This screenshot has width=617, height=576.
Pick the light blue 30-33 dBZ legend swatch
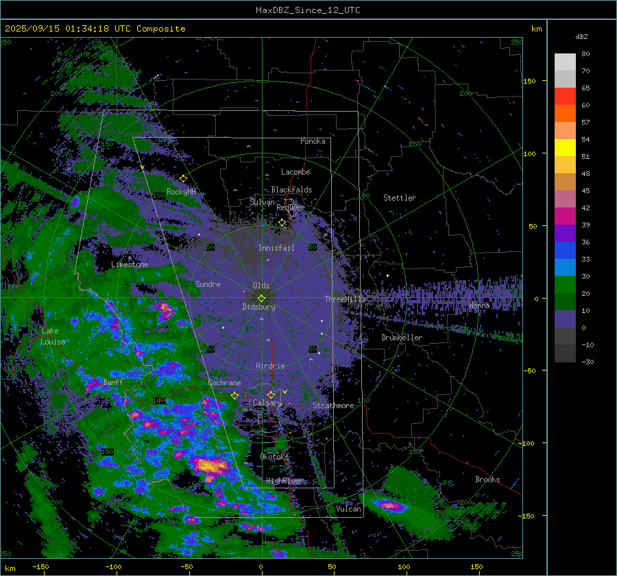565,268
